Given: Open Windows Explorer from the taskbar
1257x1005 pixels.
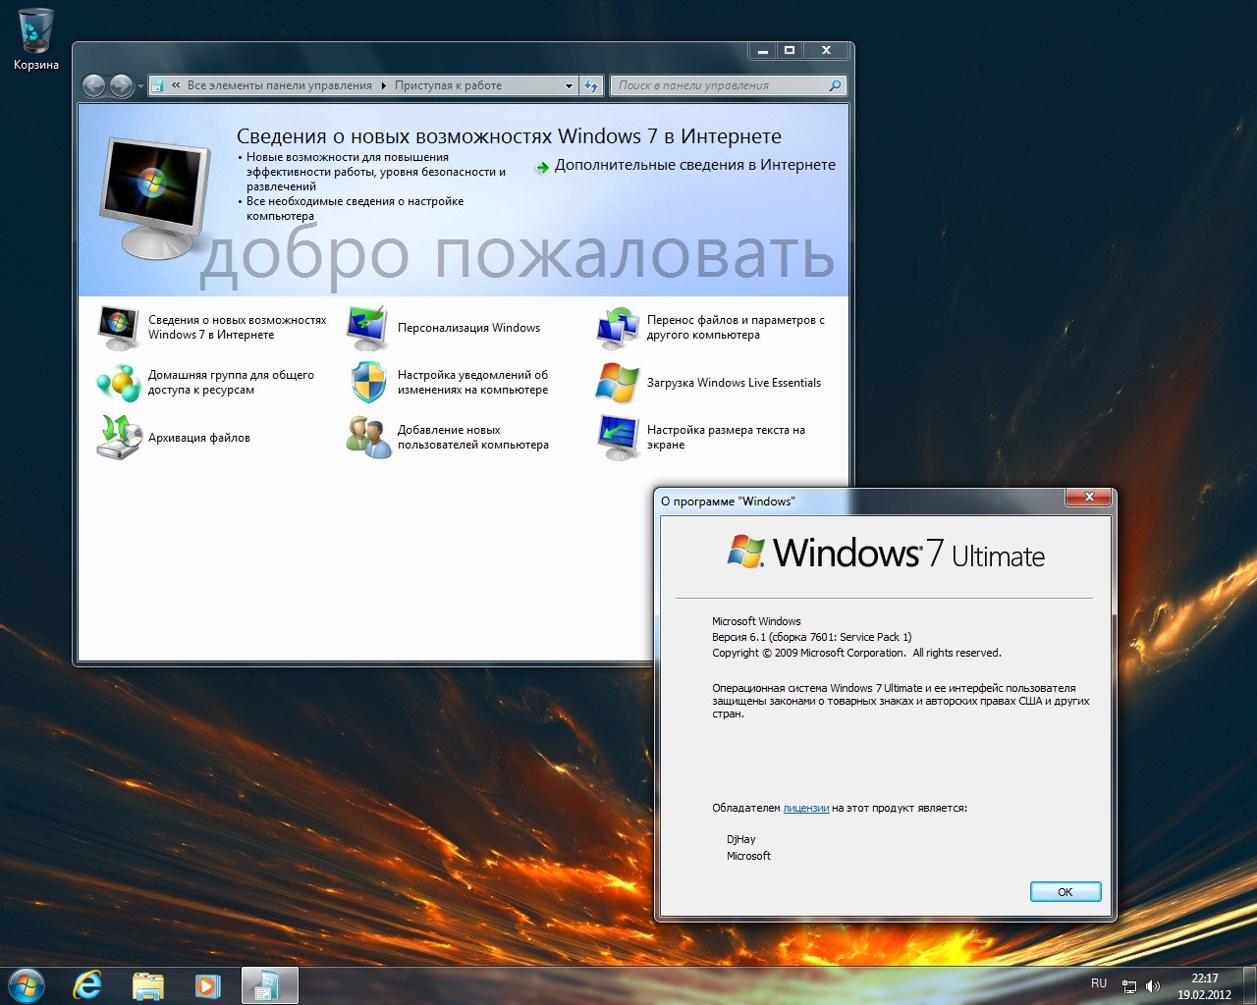Looking at the screenshot, I should click(147, 985).
